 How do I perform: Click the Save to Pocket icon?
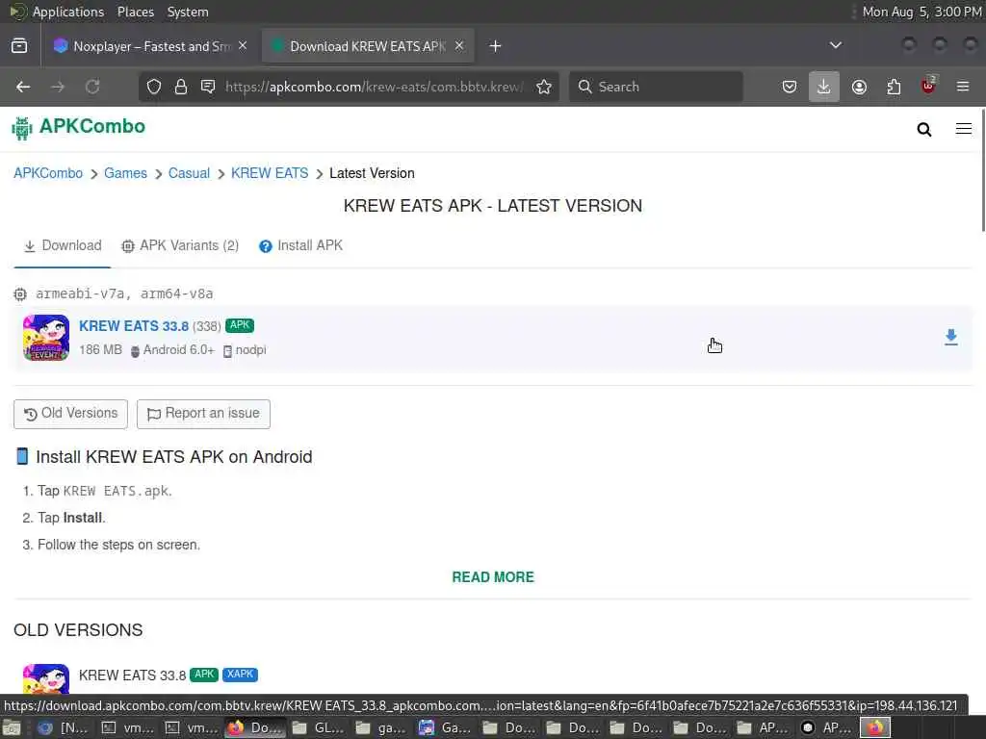coord(790,87)
